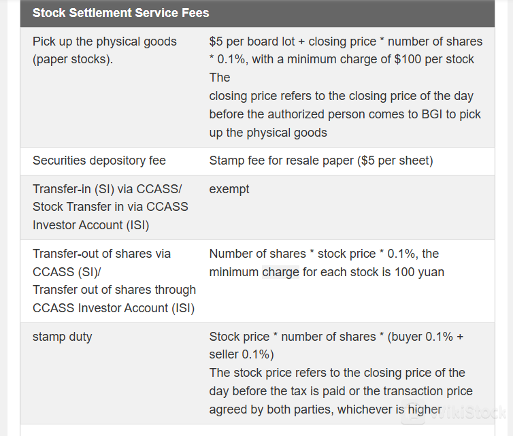513x436 pixels.
Task: Click 'Stamp fee for resale paper' text
Action: click(x=284, y=161)
